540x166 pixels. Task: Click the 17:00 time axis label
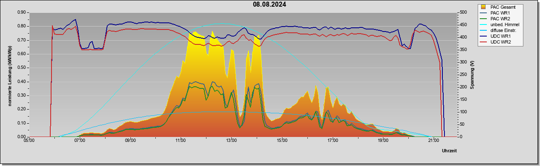(x=332, y=141)
